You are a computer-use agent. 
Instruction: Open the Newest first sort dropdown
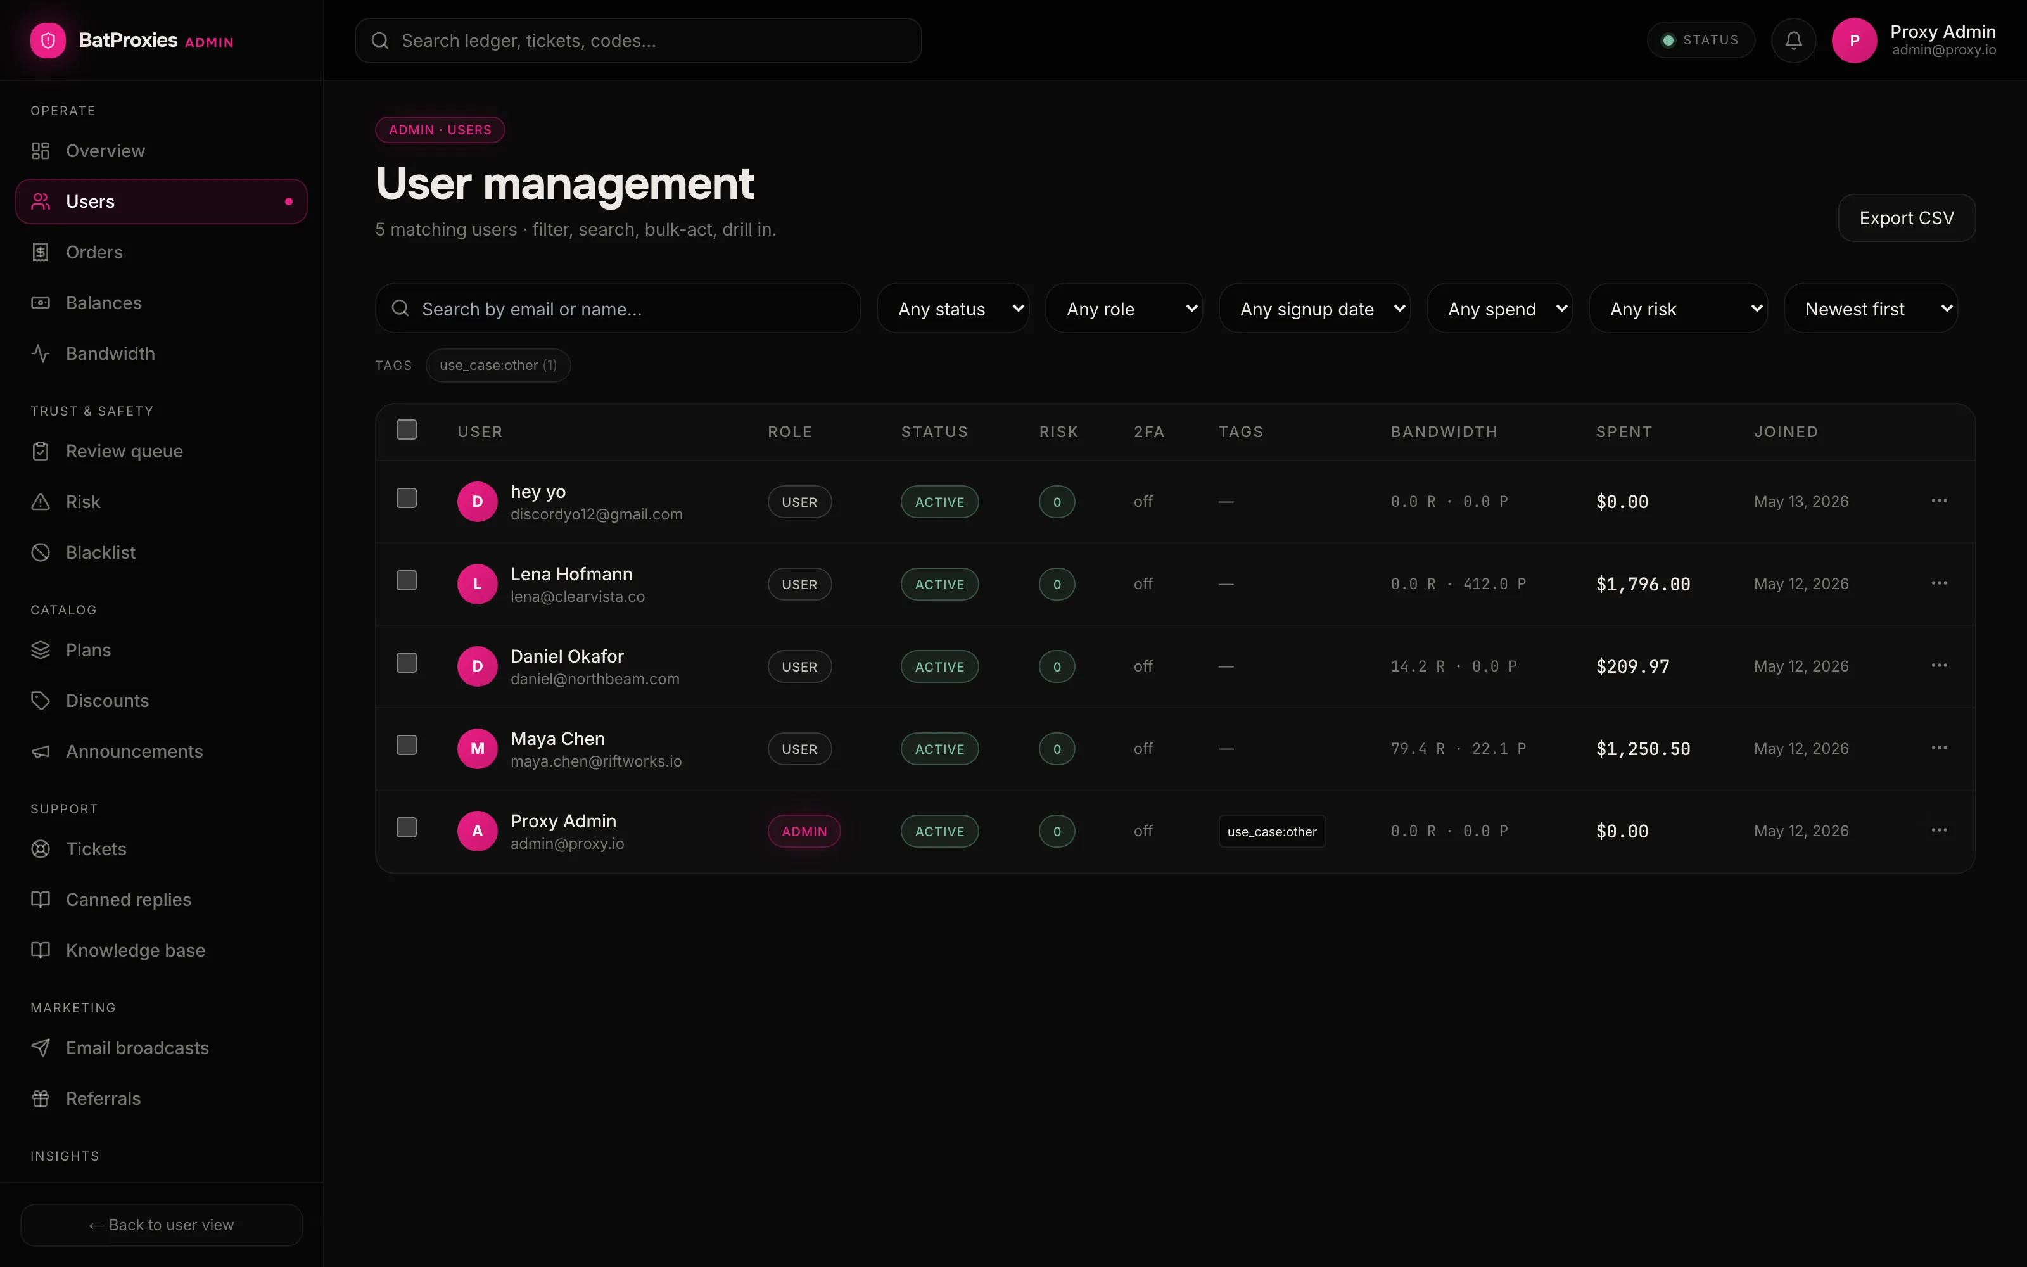point(1871,309)
